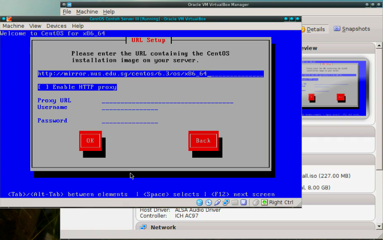The height and width of the screenshot is (240, 383).
Task: Click the shared folders status icon
Action: click(235, 203)
